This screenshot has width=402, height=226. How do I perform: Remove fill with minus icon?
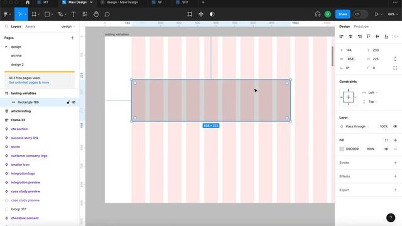pos(395,149)
